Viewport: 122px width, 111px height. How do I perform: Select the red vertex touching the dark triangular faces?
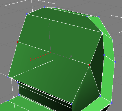click(x=89, y=65)
